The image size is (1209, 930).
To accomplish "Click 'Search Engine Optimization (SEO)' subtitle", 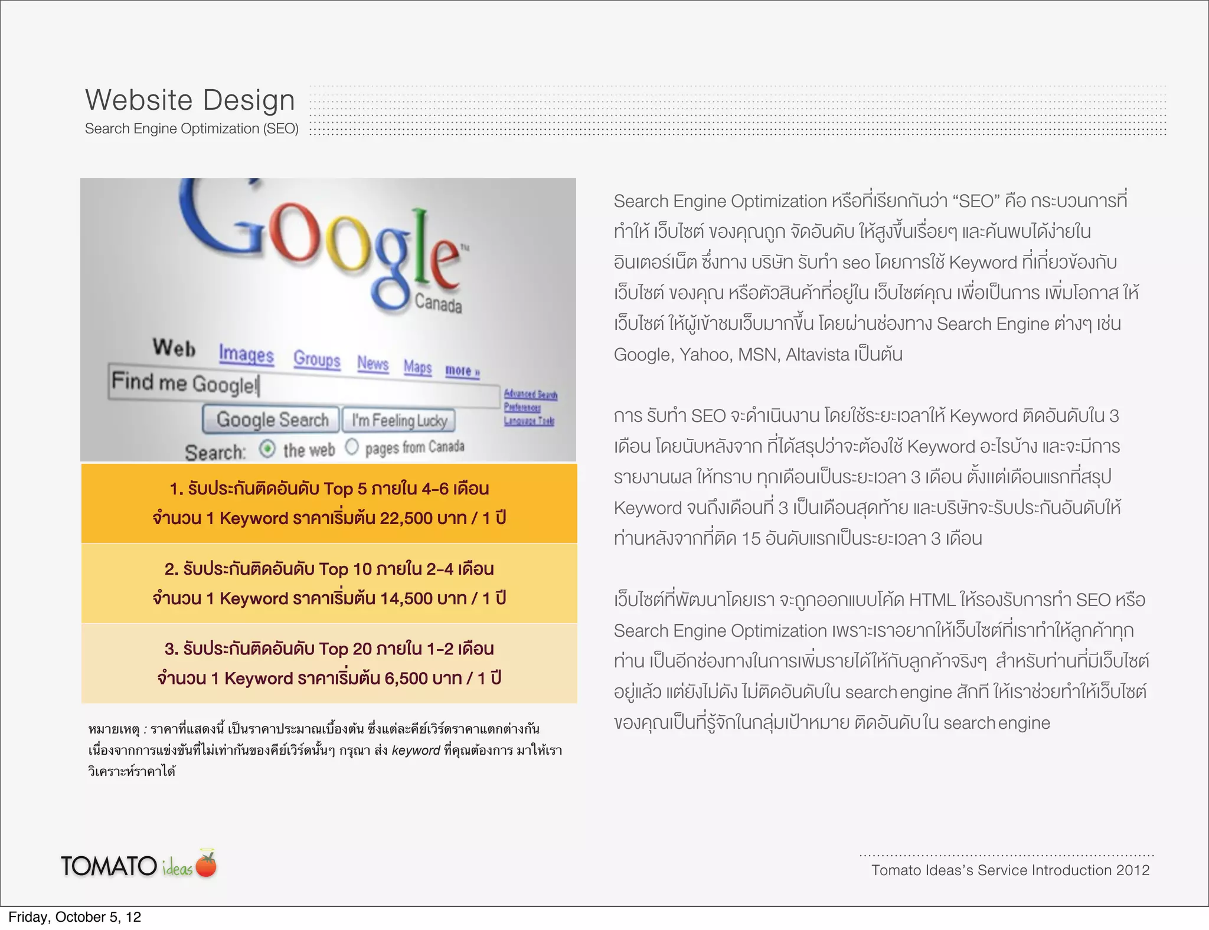I will tap(192, 129).
